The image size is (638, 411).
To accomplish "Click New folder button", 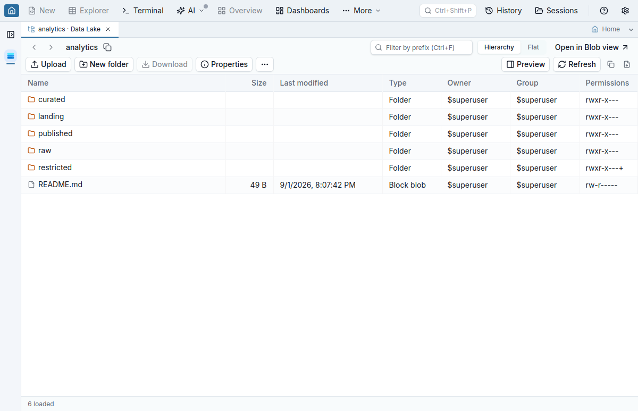I will [104, 64].
